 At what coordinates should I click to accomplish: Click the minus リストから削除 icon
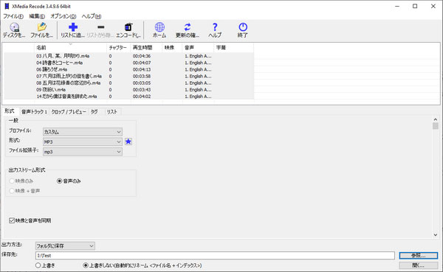[100, 30]
